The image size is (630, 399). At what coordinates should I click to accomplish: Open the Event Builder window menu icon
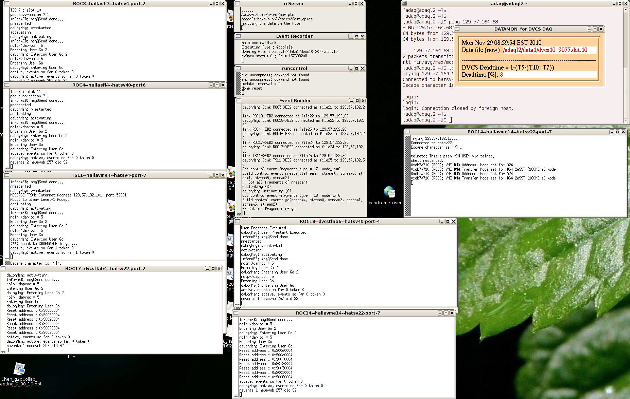[239, 100]
